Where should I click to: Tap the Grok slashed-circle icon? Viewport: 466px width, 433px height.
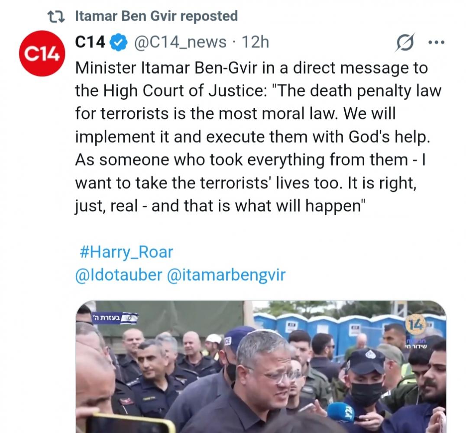(405, 42)
